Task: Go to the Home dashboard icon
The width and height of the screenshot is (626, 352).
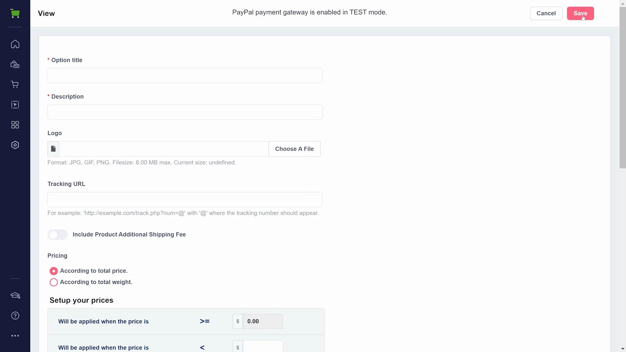Action: coord(15,44)
